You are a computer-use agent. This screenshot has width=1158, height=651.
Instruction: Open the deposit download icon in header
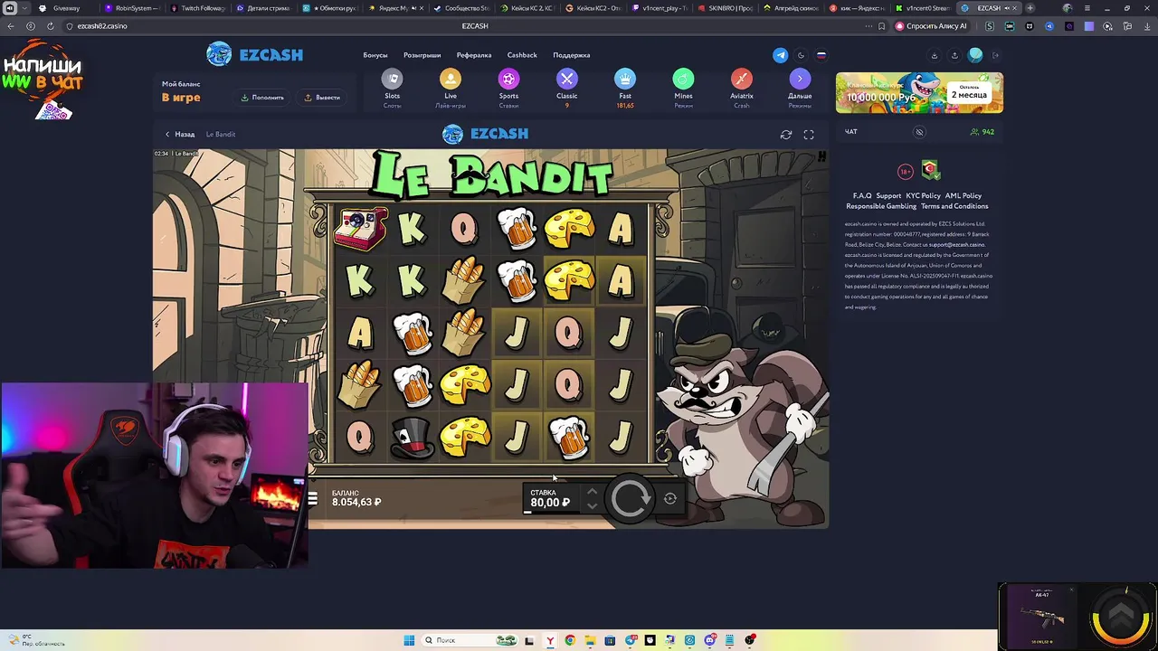click(x=935, y=55)
